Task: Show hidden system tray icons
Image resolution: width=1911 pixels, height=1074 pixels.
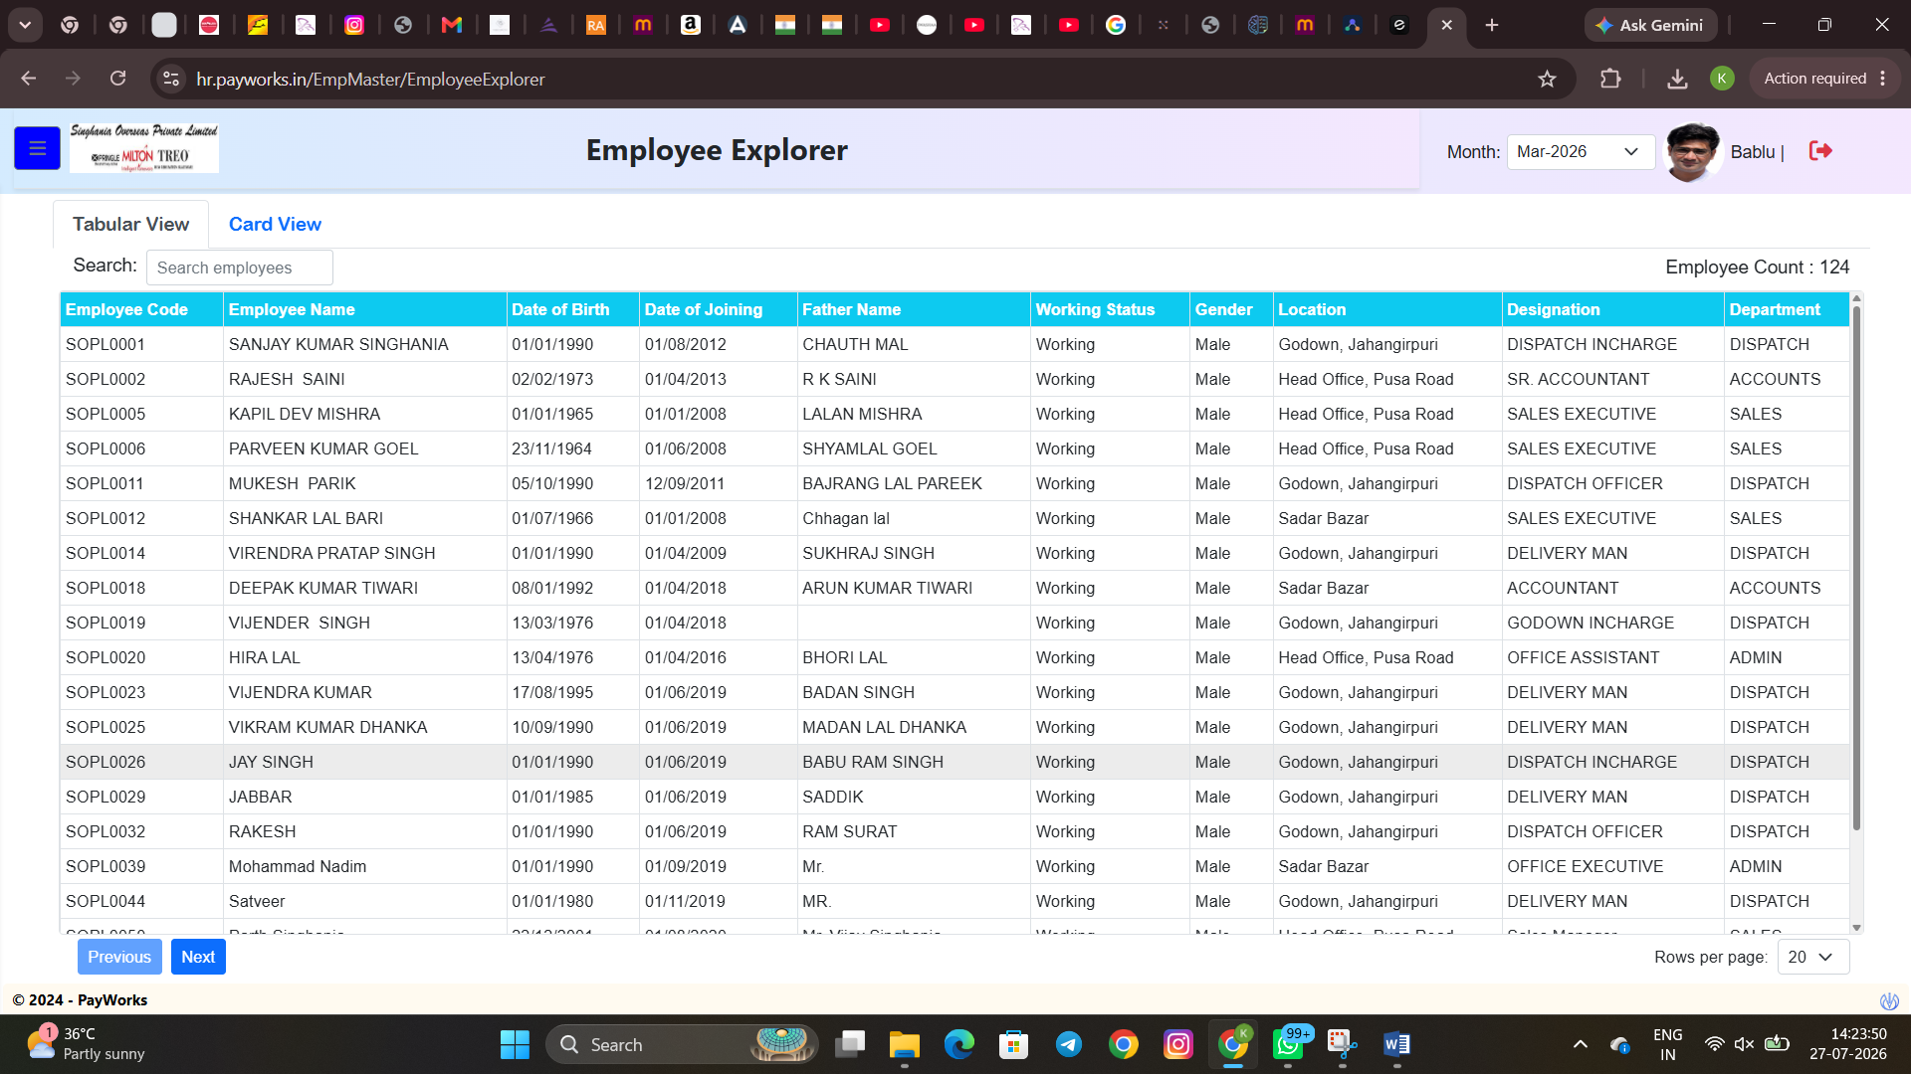Action: 1580,1044
